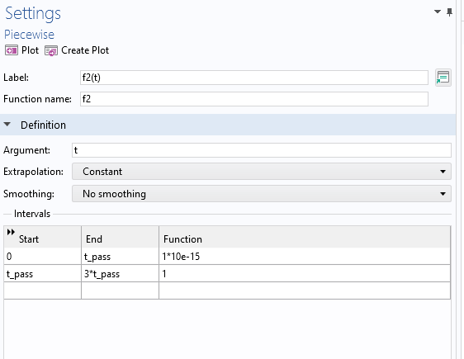
Task: Click the Label input field f2(t)
Action: (x=254, y=78)
